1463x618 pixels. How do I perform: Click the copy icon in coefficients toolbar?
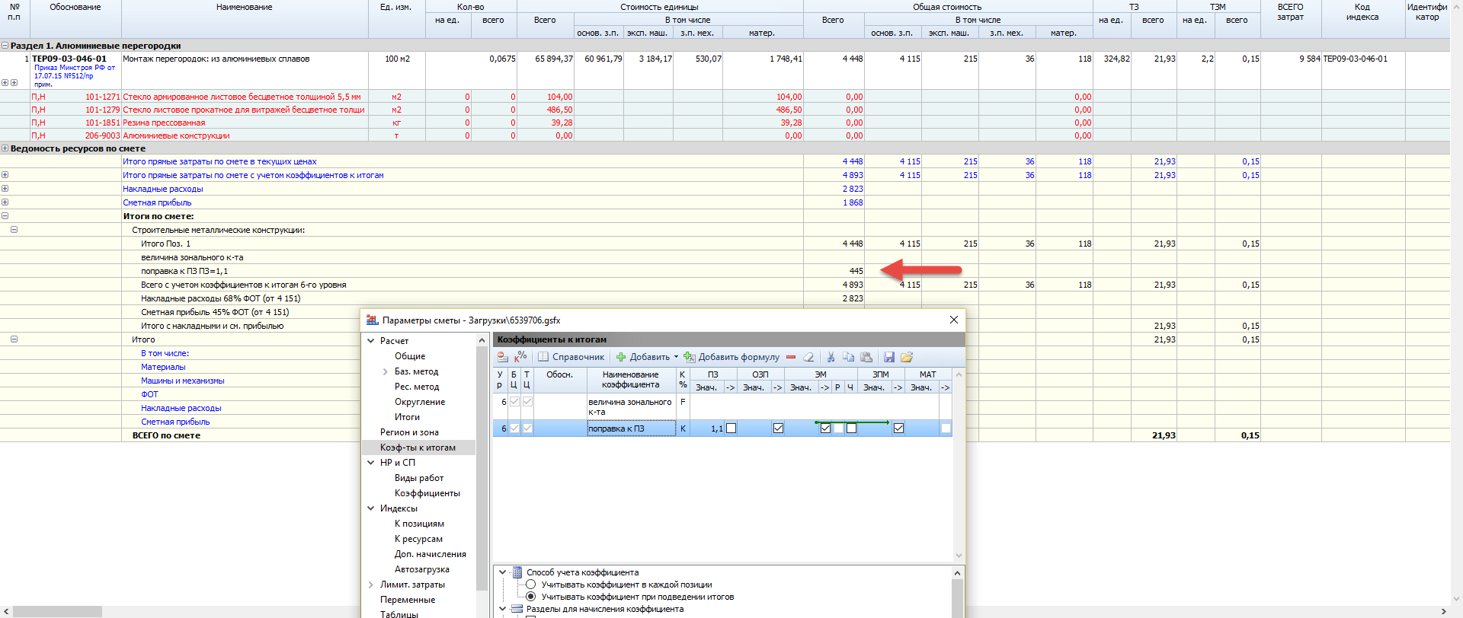point(848,357)
